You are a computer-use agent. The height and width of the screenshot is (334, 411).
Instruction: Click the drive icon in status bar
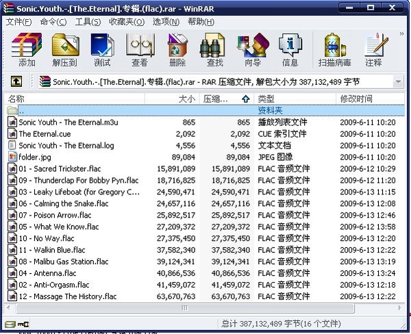coord(10,324)
